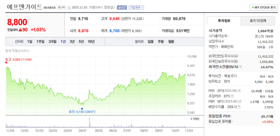Image resolution: width=280 pixels, height=136 pixels.
Task: Click the help icon next to 외국인소진율(B/A)
Action: coord(240,67)
